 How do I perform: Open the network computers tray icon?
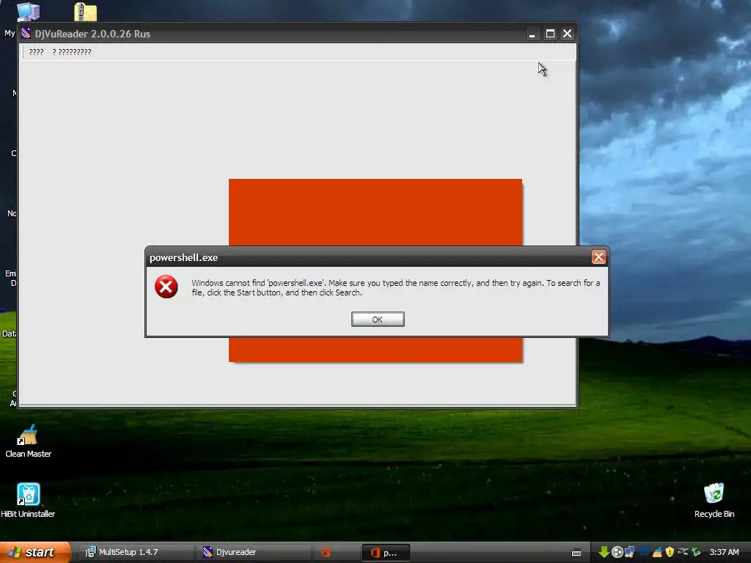click(630, 552)
